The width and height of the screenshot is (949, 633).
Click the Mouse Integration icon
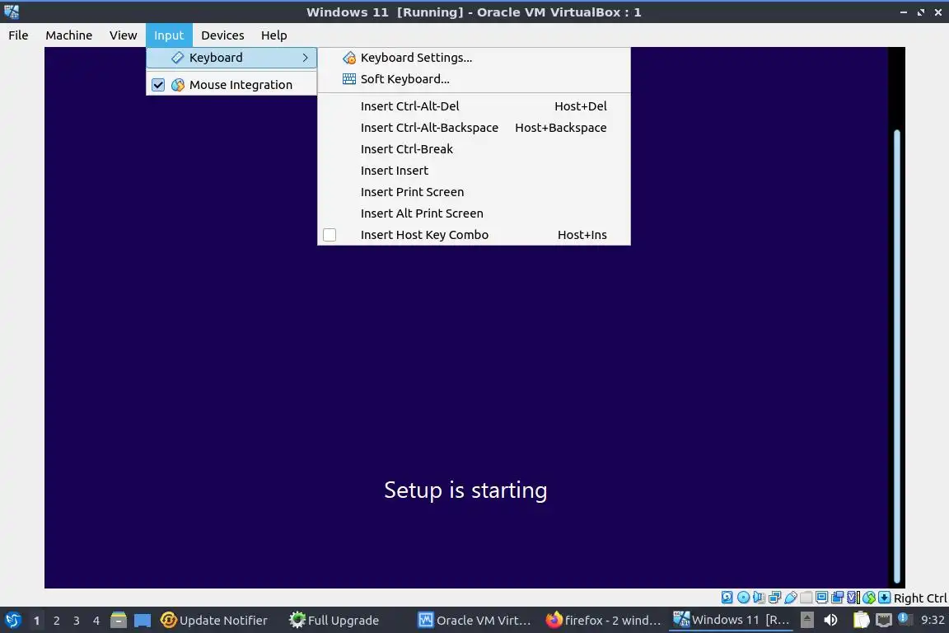(x=177, y=85)
